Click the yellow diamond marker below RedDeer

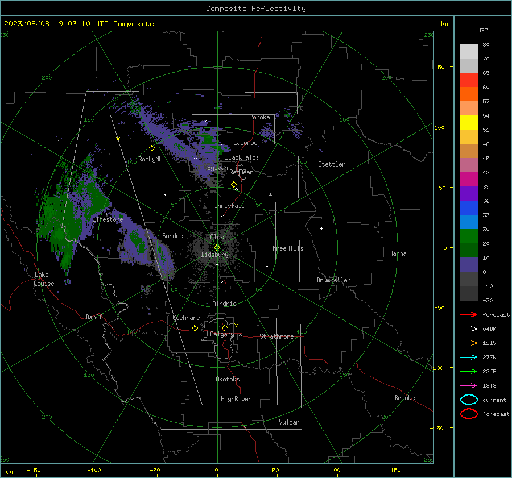pyautogui.click(x=234, y=185)
